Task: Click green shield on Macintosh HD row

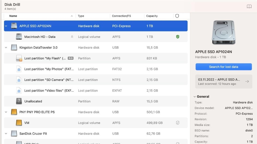Action: coord(177,37)
